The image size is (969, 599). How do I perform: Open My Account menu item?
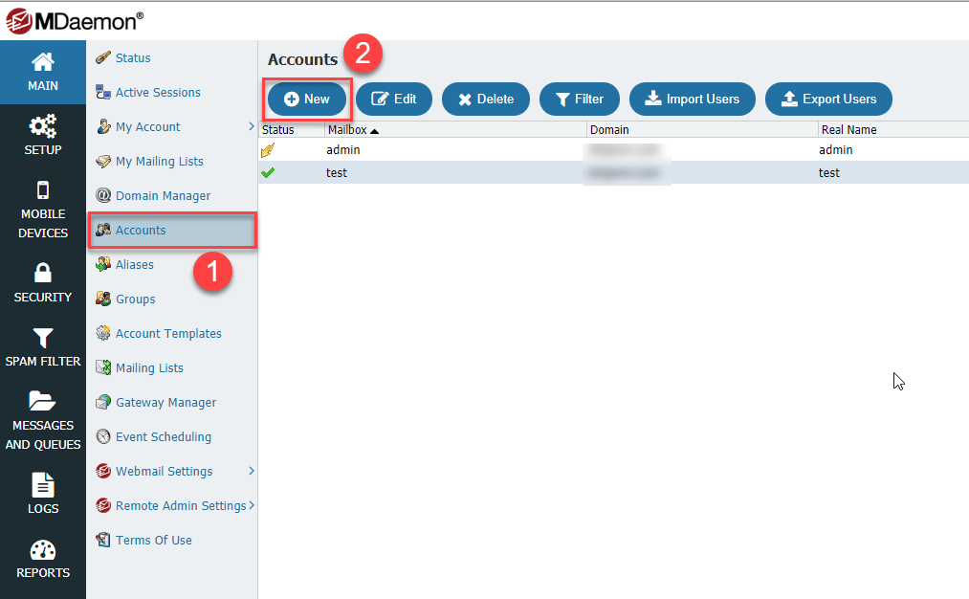147,126
